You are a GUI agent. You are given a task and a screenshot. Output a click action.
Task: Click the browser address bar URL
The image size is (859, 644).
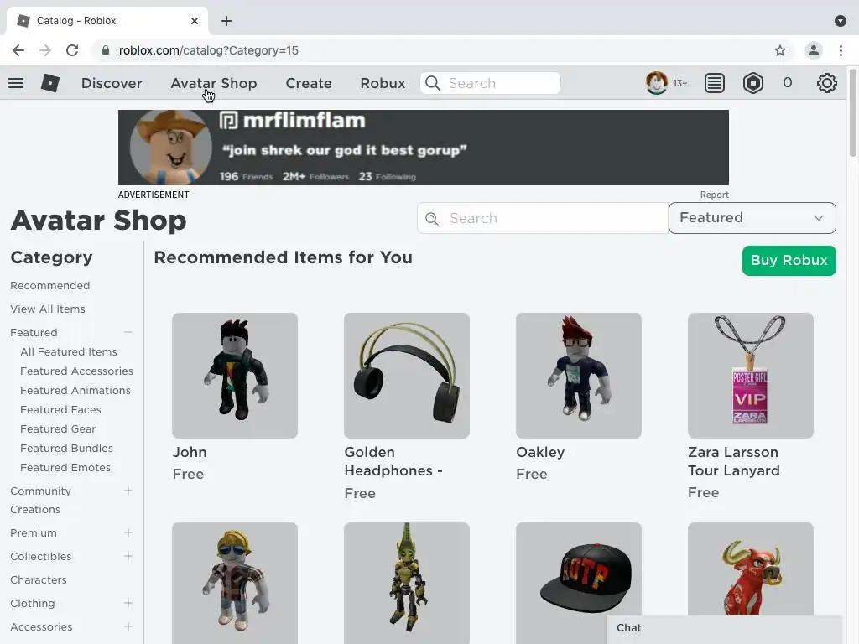point(209,50)
